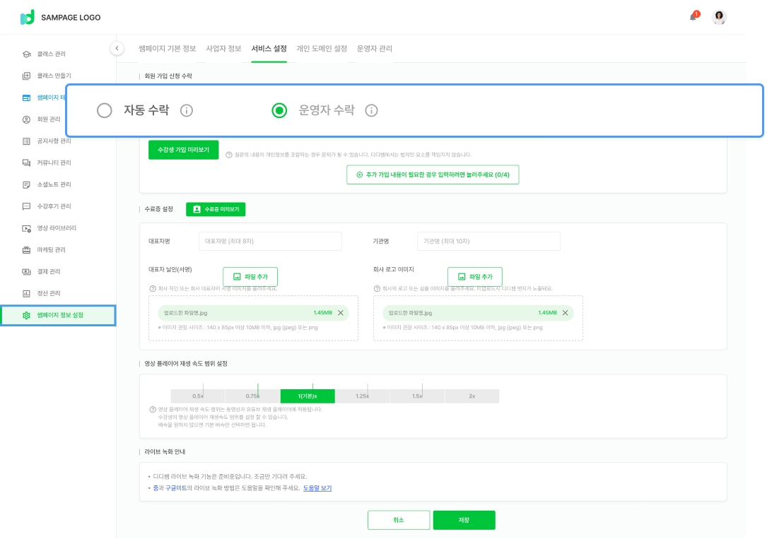Collapse the sidebar with the chevron button
The height and width of the screenshot is (539, 767).
click(117, 48)
